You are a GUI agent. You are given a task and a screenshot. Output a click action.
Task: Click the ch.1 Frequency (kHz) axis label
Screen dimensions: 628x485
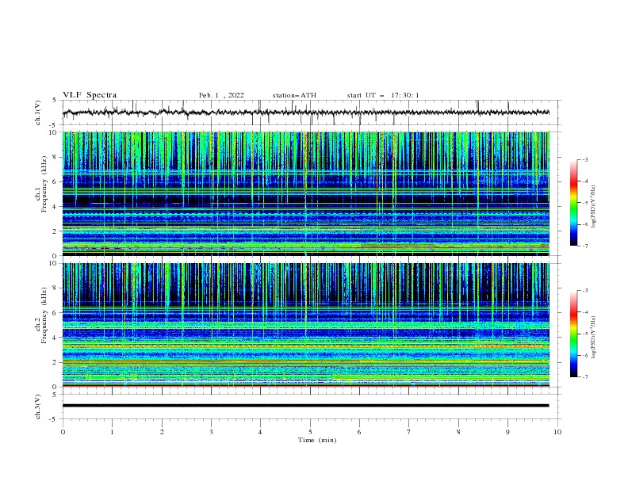coord(40,193)
